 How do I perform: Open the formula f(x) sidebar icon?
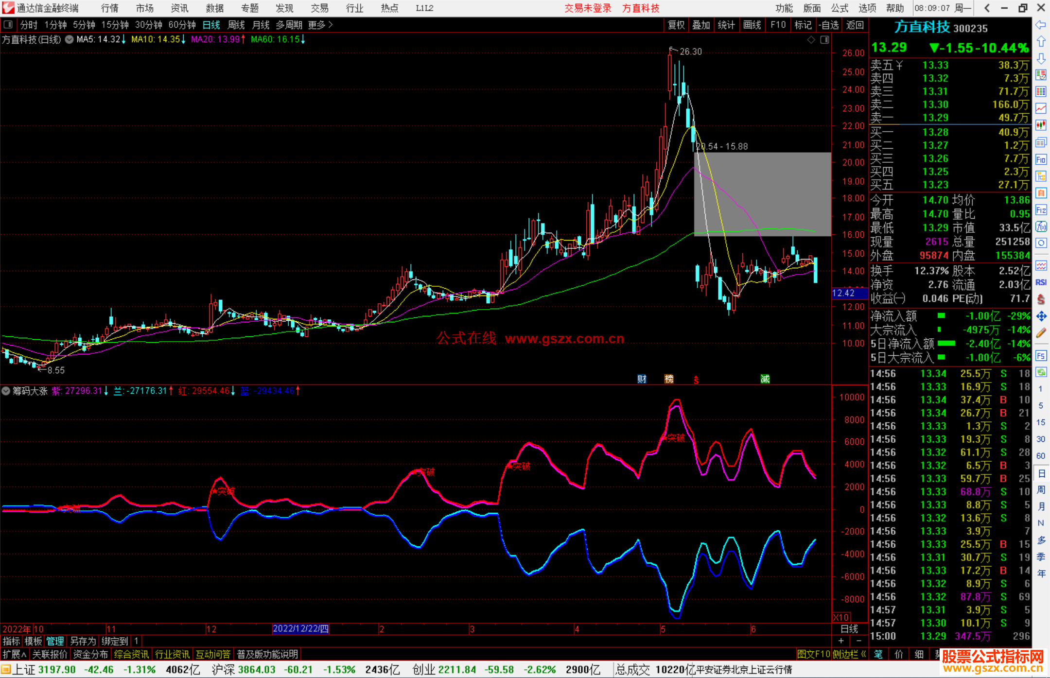tap(1041, 226)
